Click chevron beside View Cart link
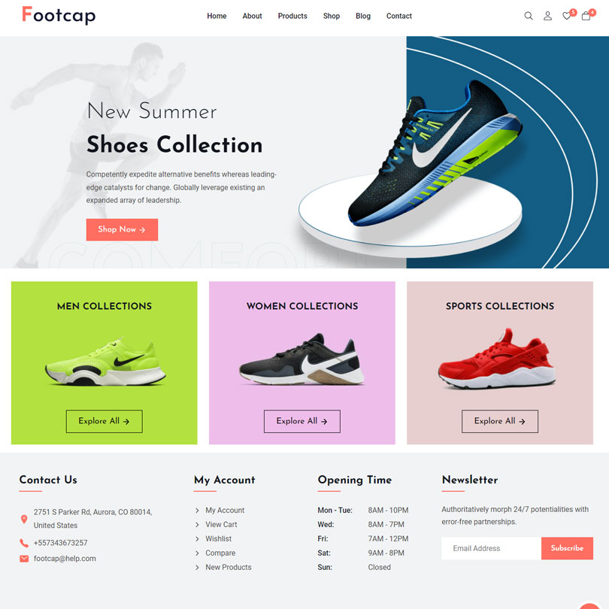Viewport: 609px width, 609px height. [197, 525]
